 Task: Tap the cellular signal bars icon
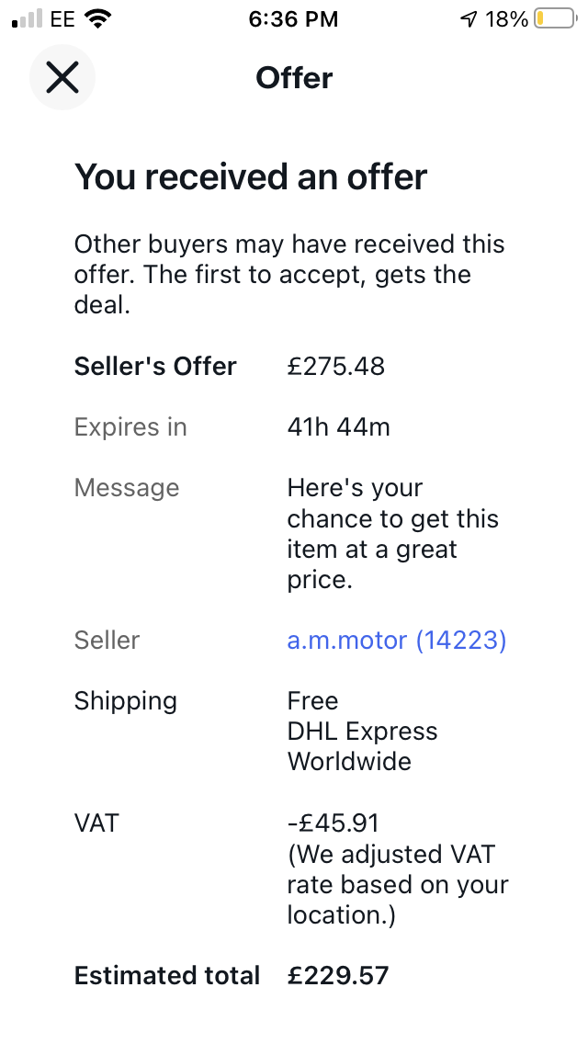pos(28,18)
